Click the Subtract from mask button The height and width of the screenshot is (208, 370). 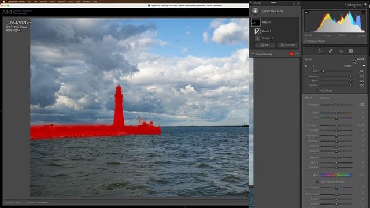tap(288, 45)
